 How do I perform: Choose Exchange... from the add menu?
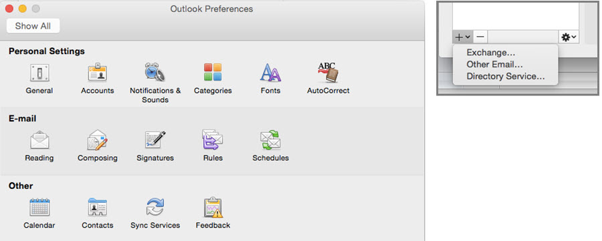click(x=491, y=53)
